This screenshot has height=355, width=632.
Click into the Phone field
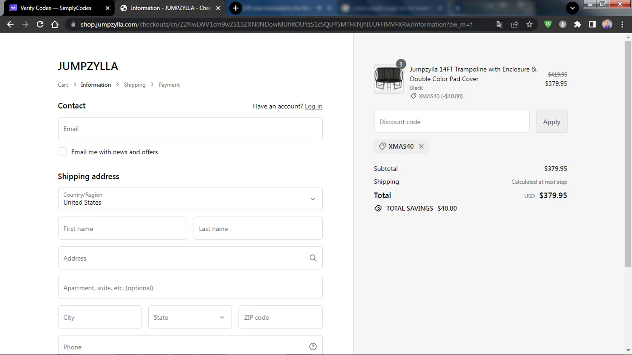click(x=190, y=345)
